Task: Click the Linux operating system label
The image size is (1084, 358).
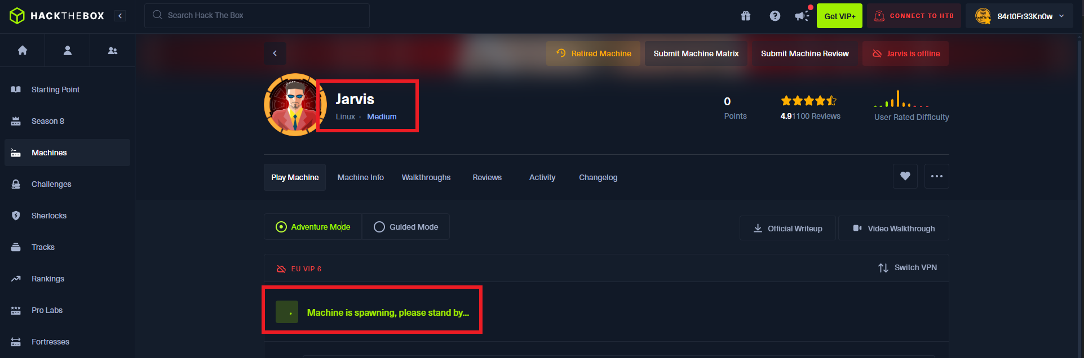Action: click(346, 117)
